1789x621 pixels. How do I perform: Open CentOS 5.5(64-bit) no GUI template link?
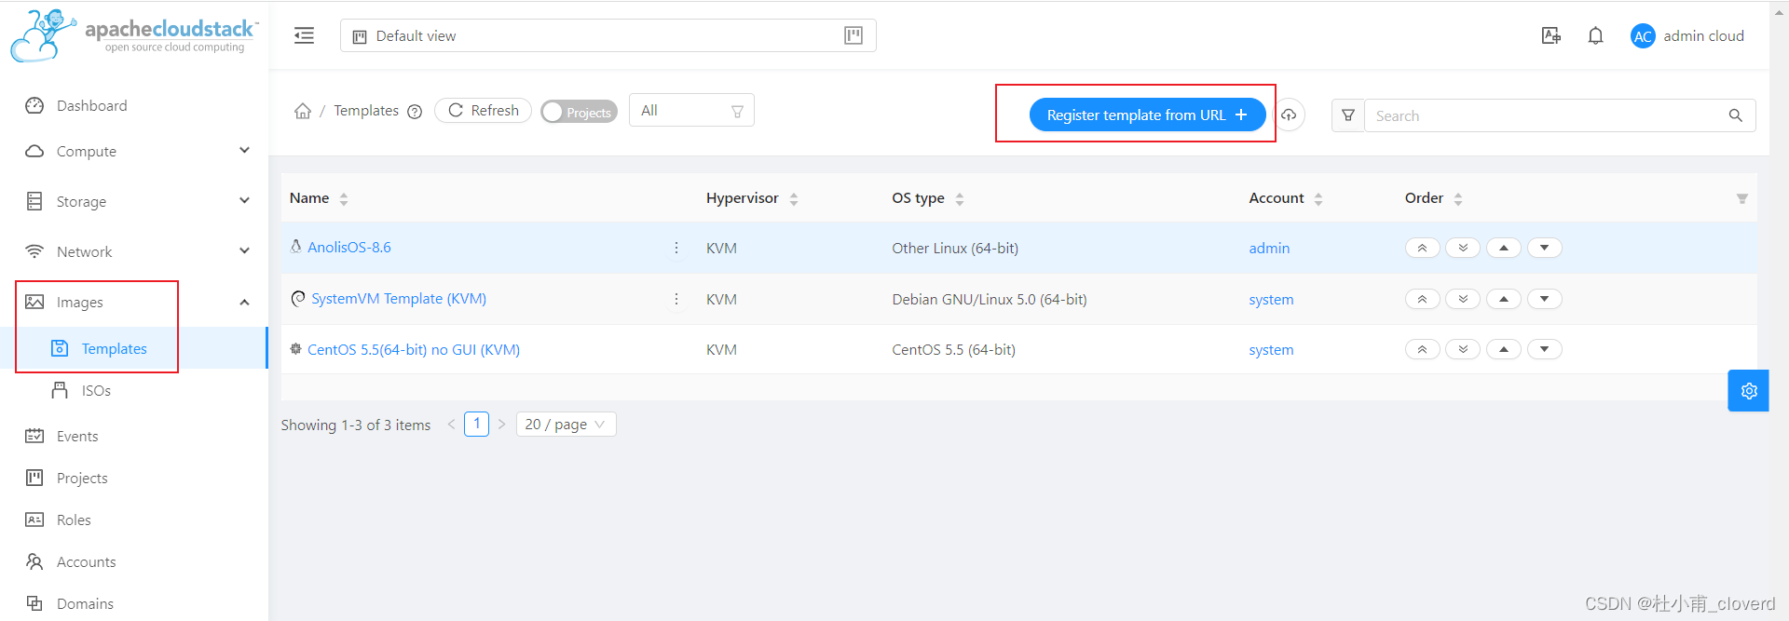[414, 350]
